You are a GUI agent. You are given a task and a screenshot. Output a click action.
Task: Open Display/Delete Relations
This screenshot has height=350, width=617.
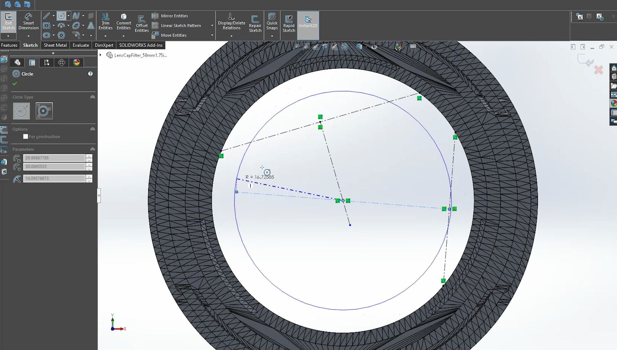tap(231, 22)
